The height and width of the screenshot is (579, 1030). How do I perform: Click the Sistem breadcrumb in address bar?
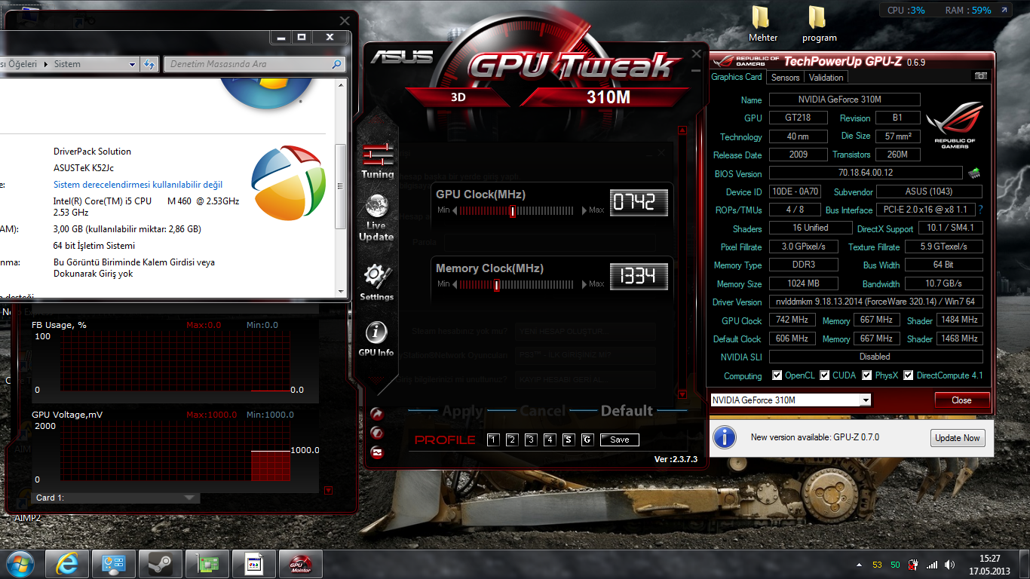click(x=67, y=64)
